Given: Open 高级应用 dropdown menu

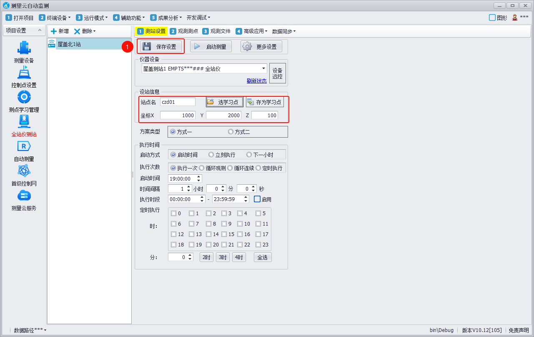Looking at the screenshot, I should click(266, 31).
